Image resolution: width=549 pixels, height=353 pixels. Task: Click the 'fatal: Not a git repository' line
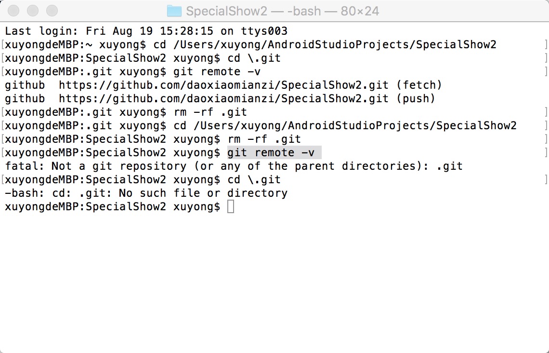[x=234, y=166]
